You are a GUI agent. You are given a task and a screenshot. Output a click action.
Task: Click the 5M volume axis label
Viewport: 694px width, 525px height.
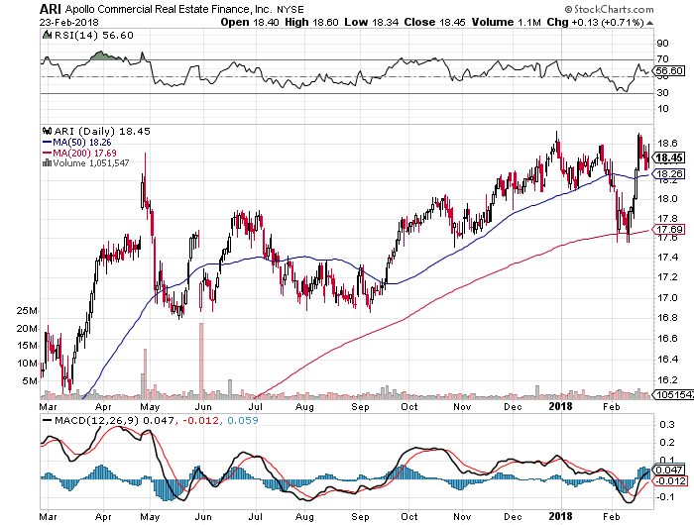coord(30,381)
